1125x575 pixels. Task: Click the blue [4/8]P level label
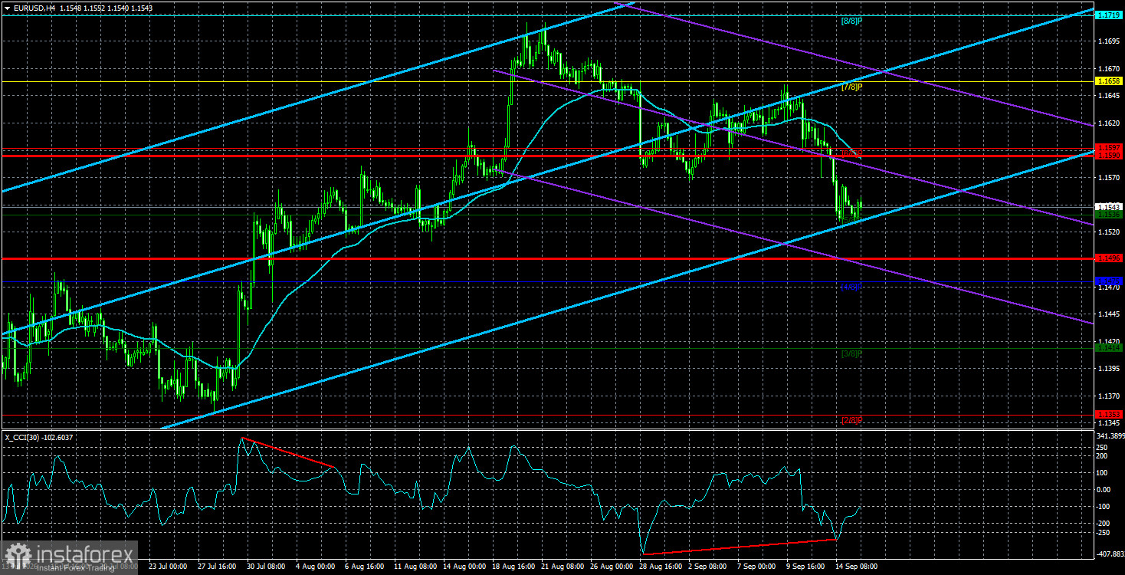pyautogui.click(x=851, y=286)
